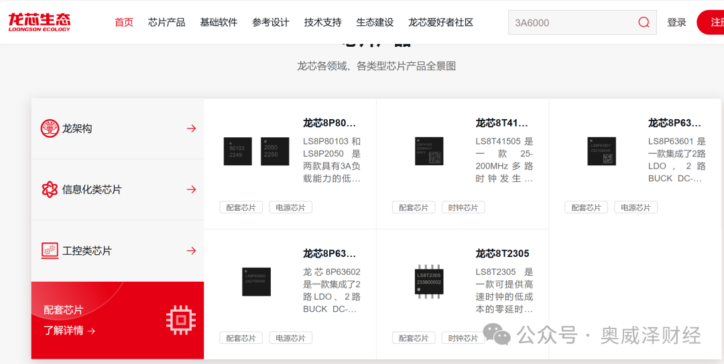
Task: Click the LS8T41505 description text
Action: pos(504,160)
